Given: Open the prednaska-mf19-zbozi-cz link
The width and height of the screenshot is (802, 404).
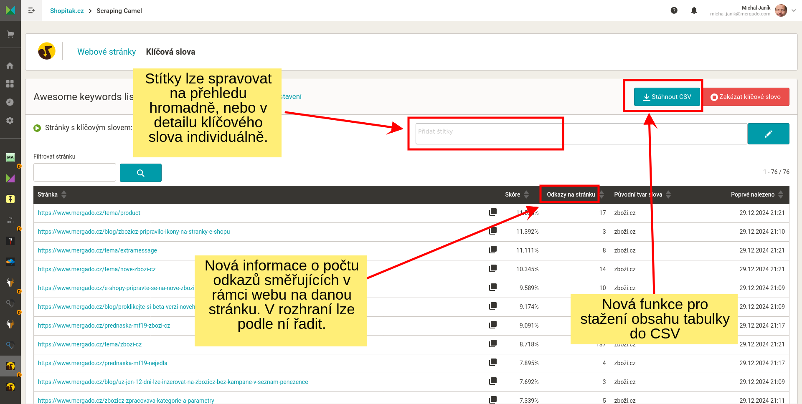Looking at the screenshot, I should tap(104, 326).
